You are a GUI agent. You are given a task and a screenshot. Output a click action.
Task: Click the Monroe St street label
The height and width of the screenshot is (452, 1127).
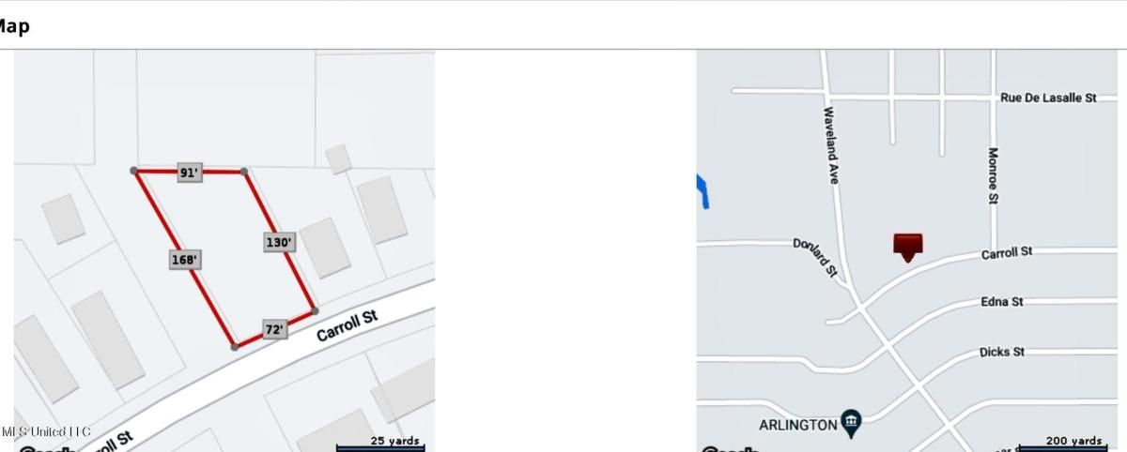point(993,175)
